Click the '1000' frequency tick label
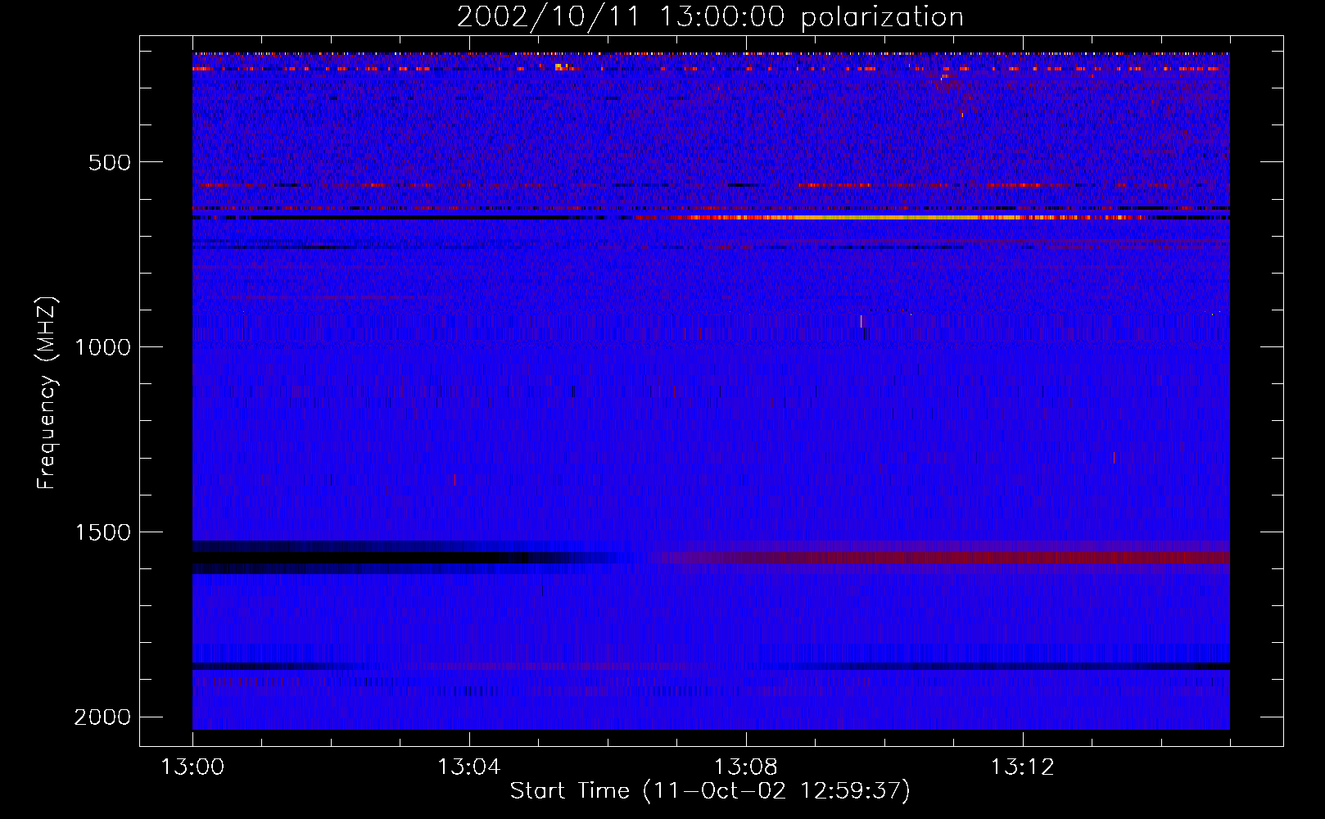This screenshot has height=819, width=1325. point(102,347)
